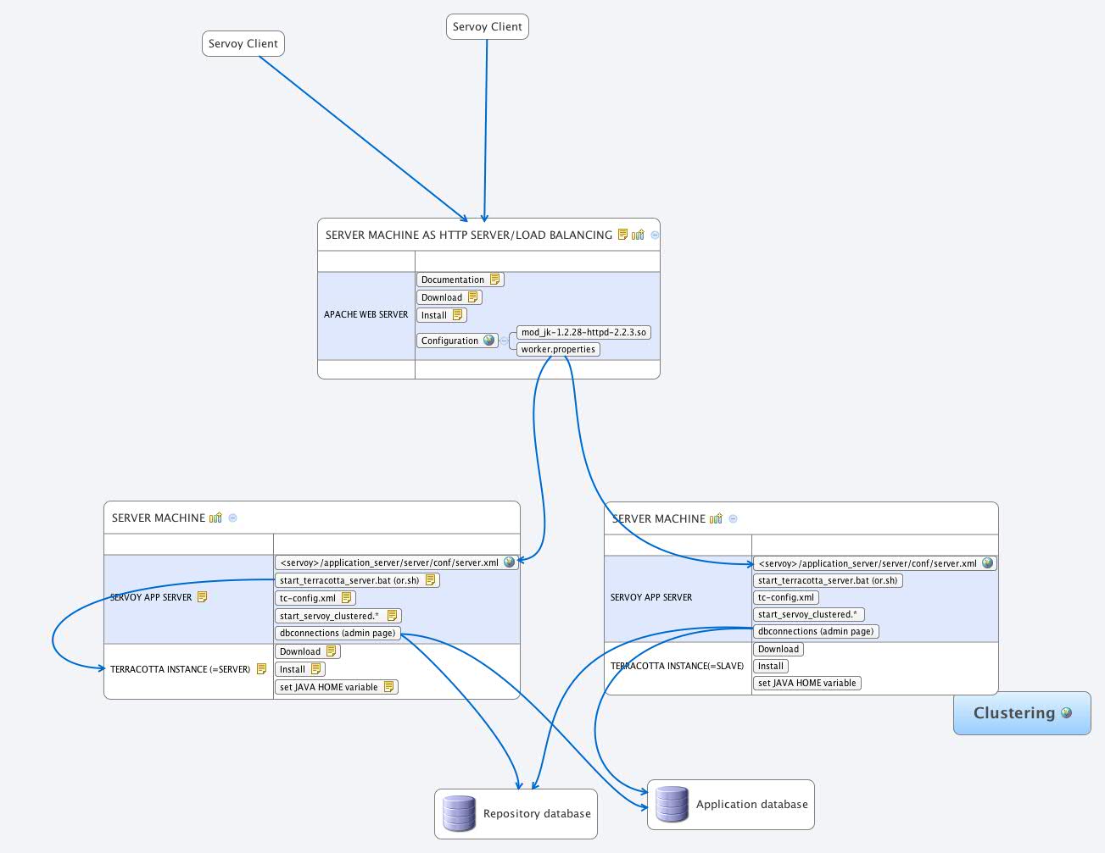Image resolution: width=1105 pixels, height=853 pixels.
Task: Collapse the HTTP server topic using its minus button
Action: (654, 235)
